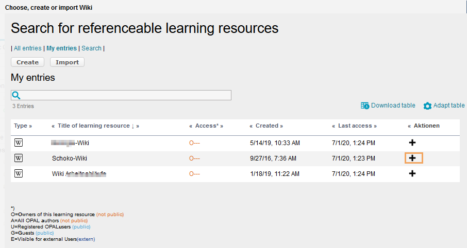Click the wiki type icon in the first row
Screen dimensions: 467x248
(19, 143)
